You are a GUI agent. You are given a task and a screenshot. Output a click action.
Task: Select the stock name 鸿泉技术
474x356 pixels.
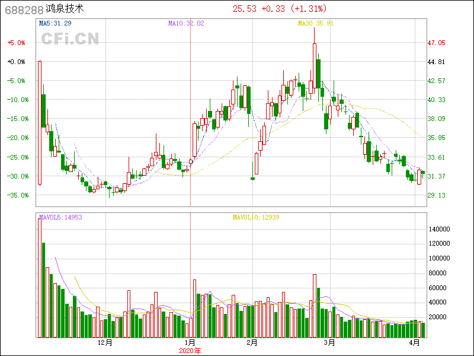(65, 9)
